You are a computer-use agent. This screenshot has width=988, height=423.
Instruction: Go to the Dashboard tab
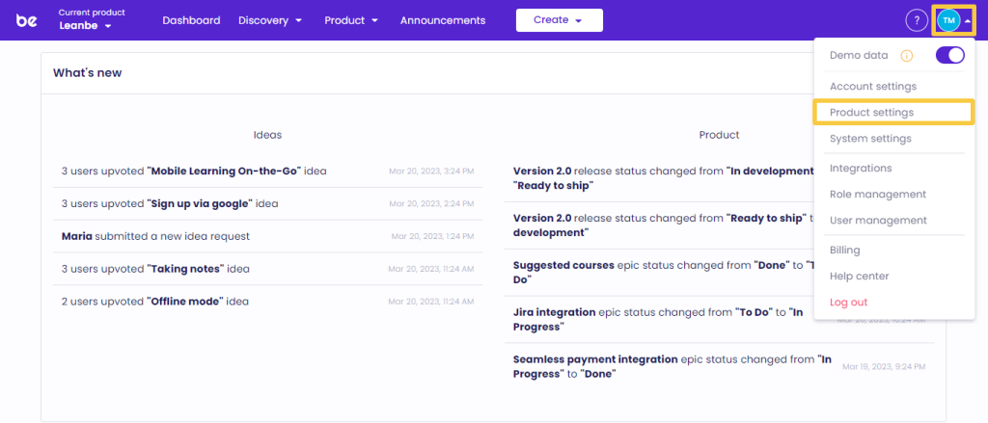pyautogui.click(x=191, y=20)
